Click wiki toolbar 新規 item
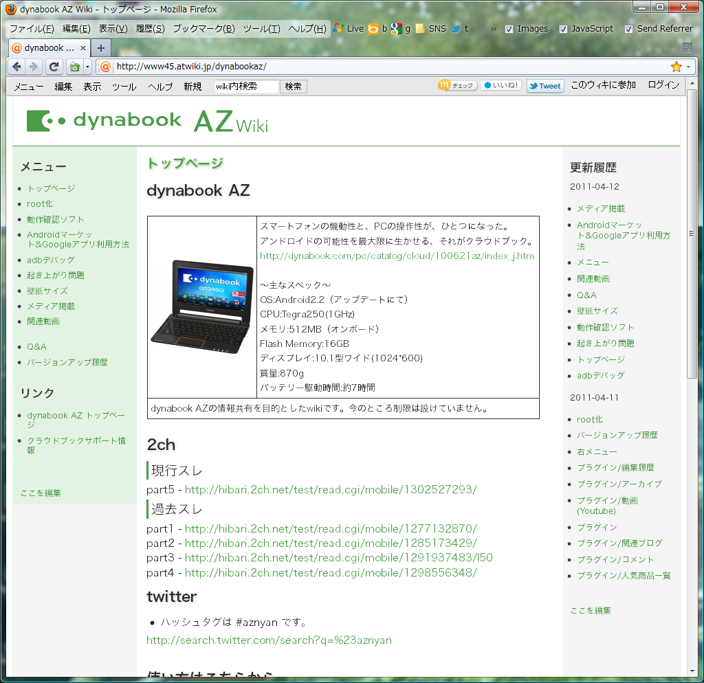704x683 pixels. pos(192,87)
